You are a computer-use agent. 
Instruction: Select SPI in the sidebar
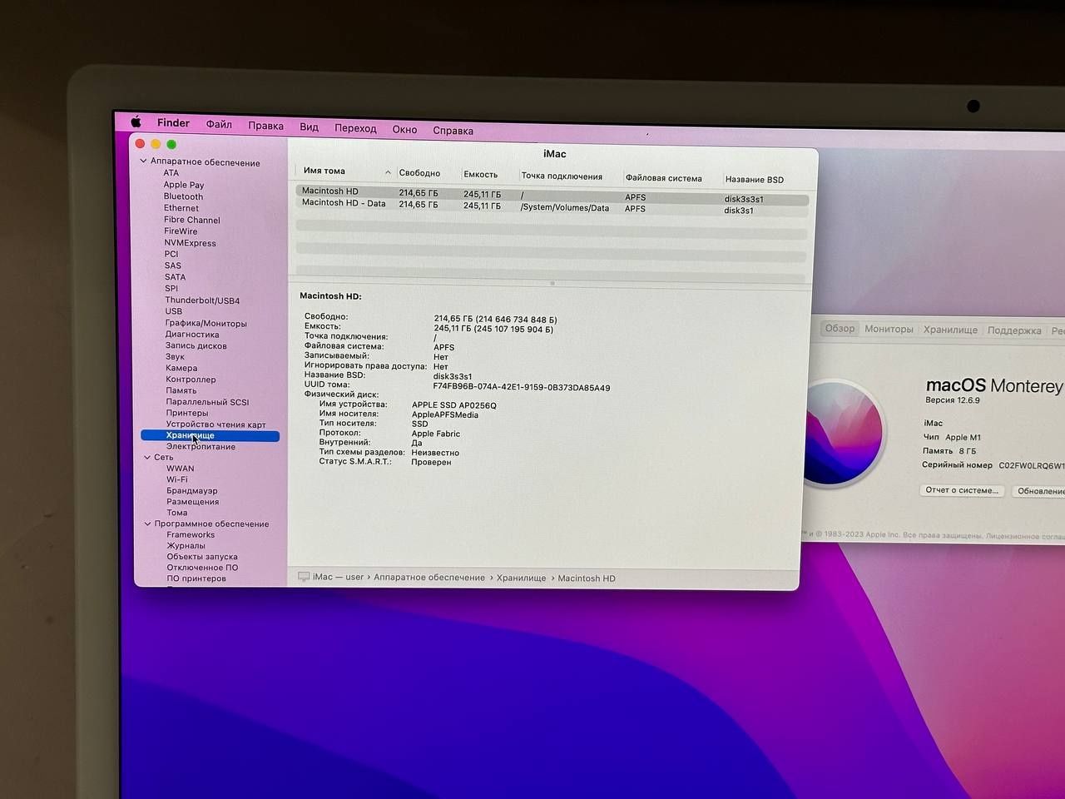click(171, 289)
